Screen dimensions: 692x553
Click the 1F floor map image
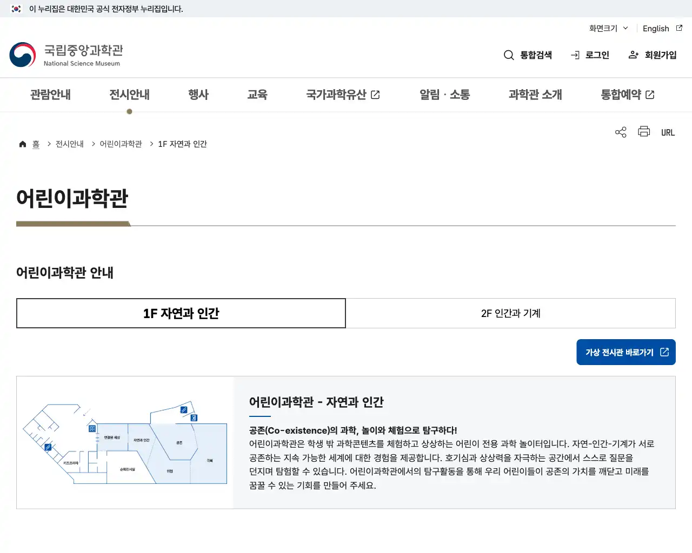tap(124, 442)
